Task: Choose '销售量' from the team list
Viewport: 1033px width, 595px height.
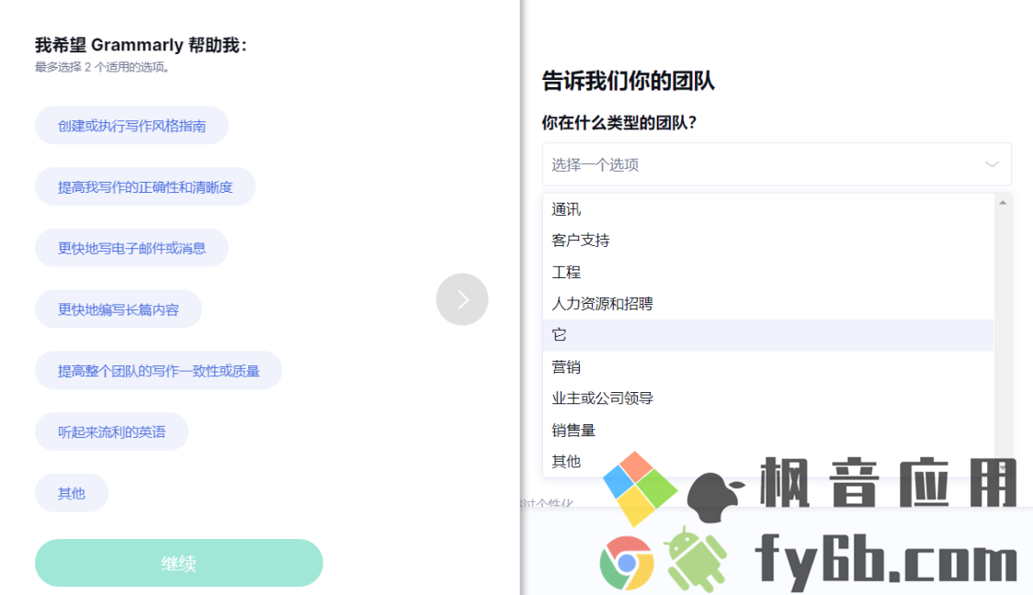Action: pos(768,430)
